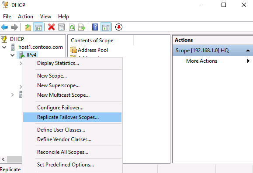Click the tree pane scroll-left arrow
Viewport: 253px width, 173px height.
(3, 159)
